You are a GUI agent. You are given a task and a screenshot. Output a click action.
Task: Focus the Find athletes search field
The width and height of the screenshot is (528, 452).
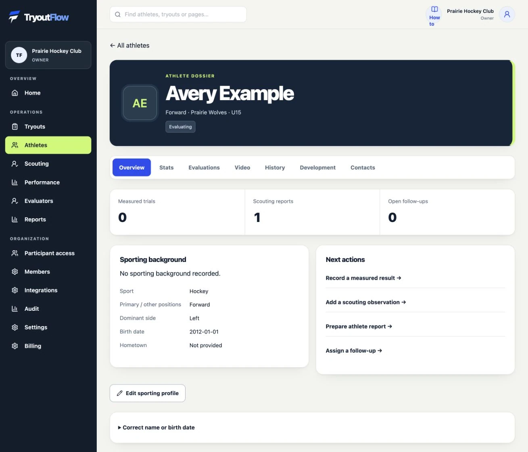[178, 15]
